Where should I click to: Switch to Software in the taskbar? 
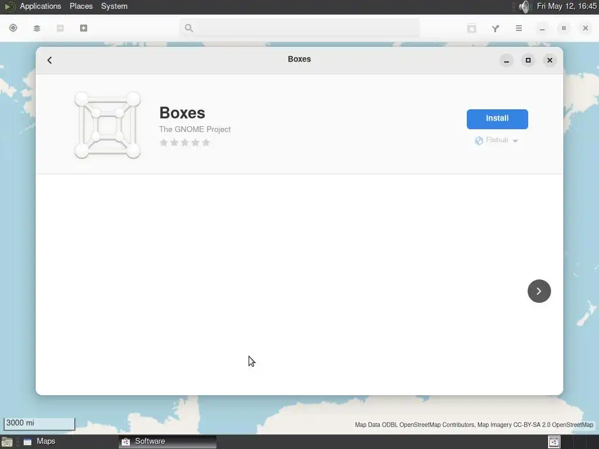[x=167, y=441]
